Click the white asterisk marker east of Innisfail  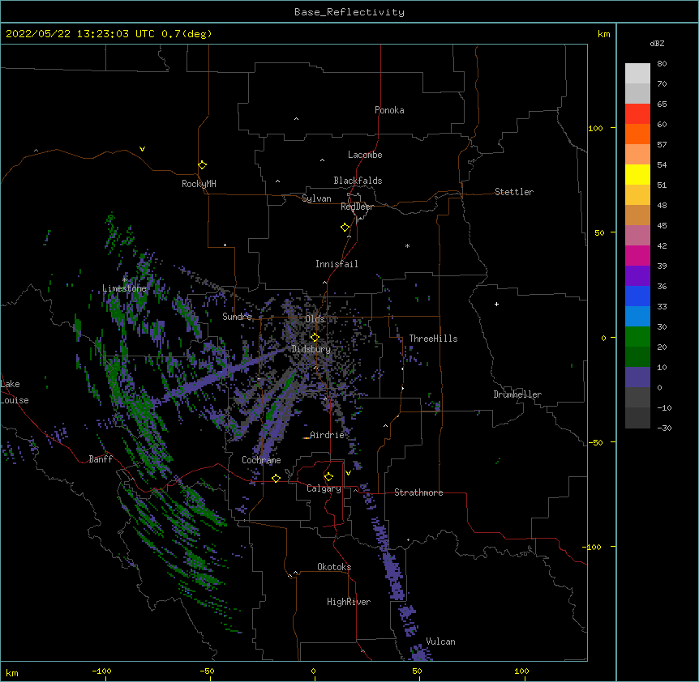[407, 245]
